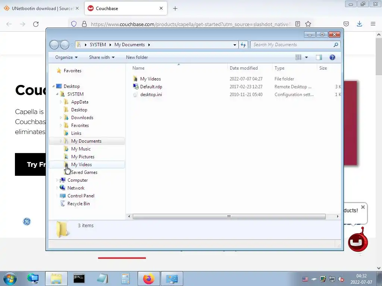Select Favorites in the navigation pane
The width and height of the screenshot is (382, 286).
point(72,71)
